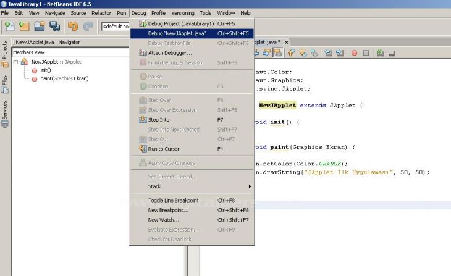This screenshot has height=276, width=451.
Task: Choose Debug Project (JavaLibrary1)
Action: pyautogui.click(x=192, y=23)
